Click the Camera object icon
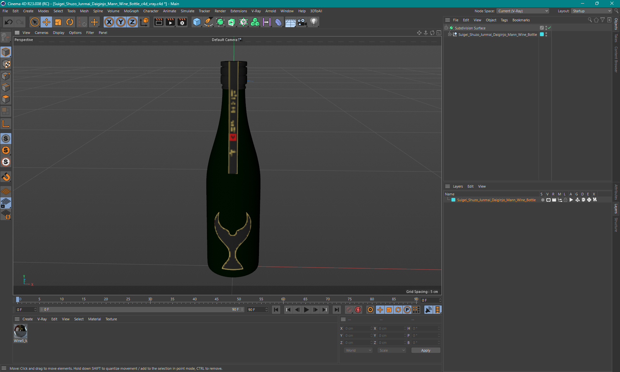Image resolution: width=620 pixels, height=372 pixels. (302, 22)
